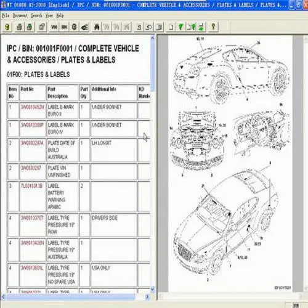Viewport: 308px width, 308px height.
Task: Click the Part Description column header
Action: tap(62, 92)
